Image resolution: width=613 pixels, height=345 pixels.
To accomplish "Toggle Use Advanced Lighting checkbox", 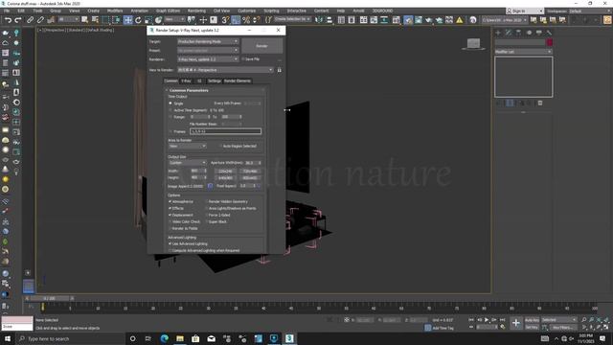I will 170,243.
